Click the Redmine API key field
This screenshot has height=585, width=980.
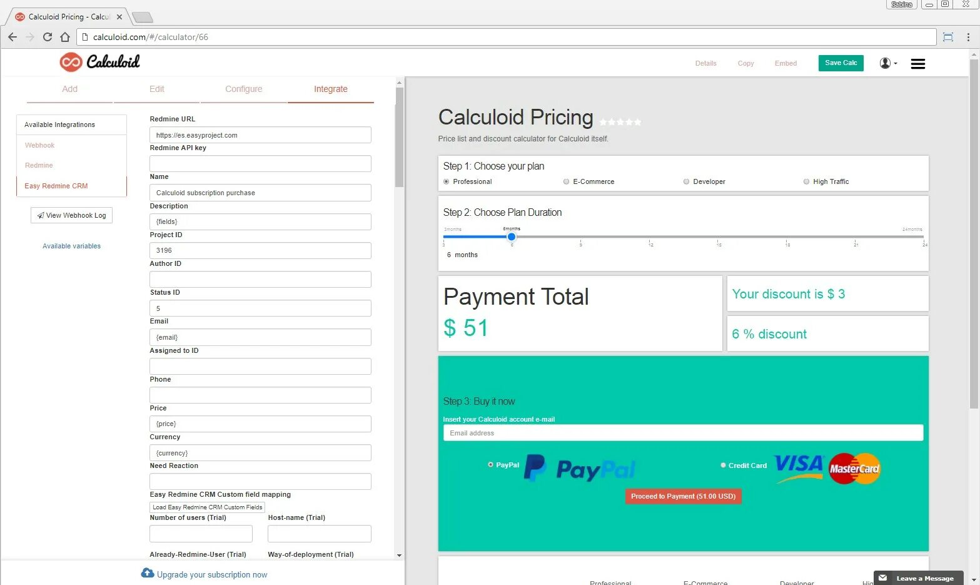pos(260,164)
